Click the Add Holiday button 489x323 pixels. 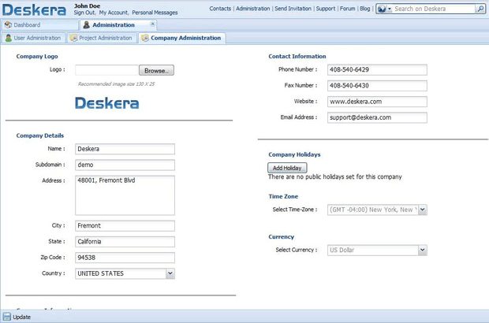pos(287,168)
